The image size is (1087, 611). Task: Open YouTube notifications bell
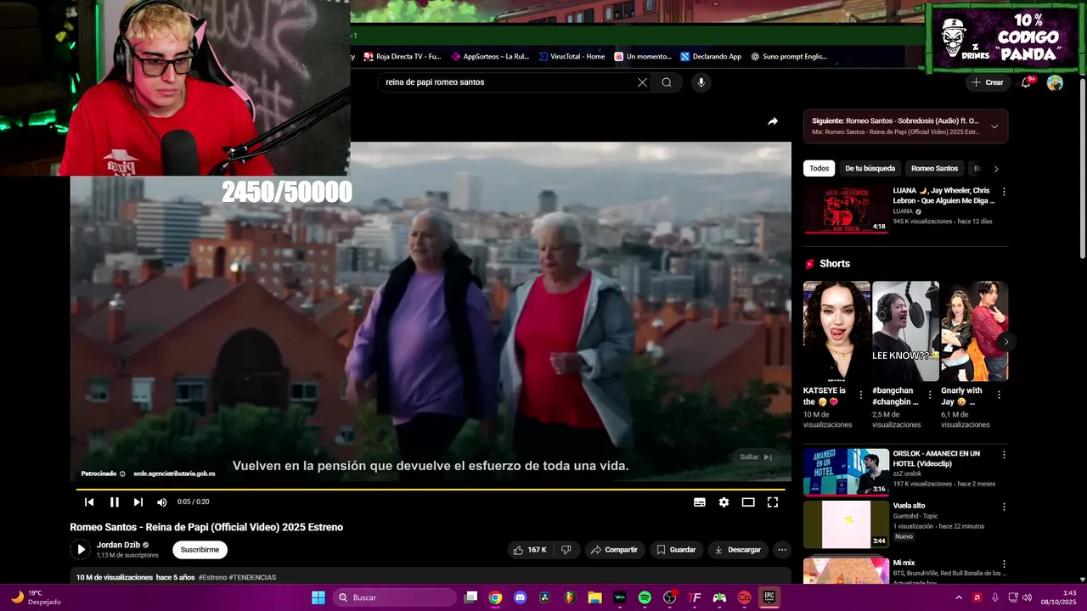[x=1026, y=82]
